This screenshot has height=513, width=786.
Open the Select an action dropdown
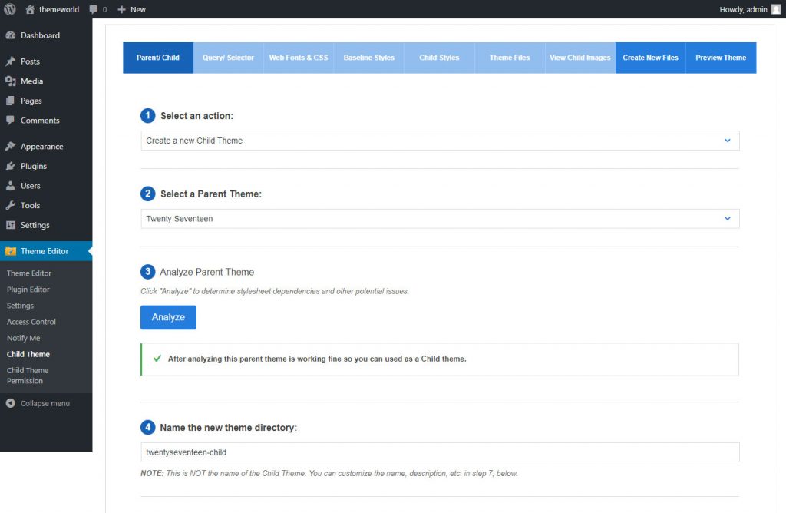point(440,141)
